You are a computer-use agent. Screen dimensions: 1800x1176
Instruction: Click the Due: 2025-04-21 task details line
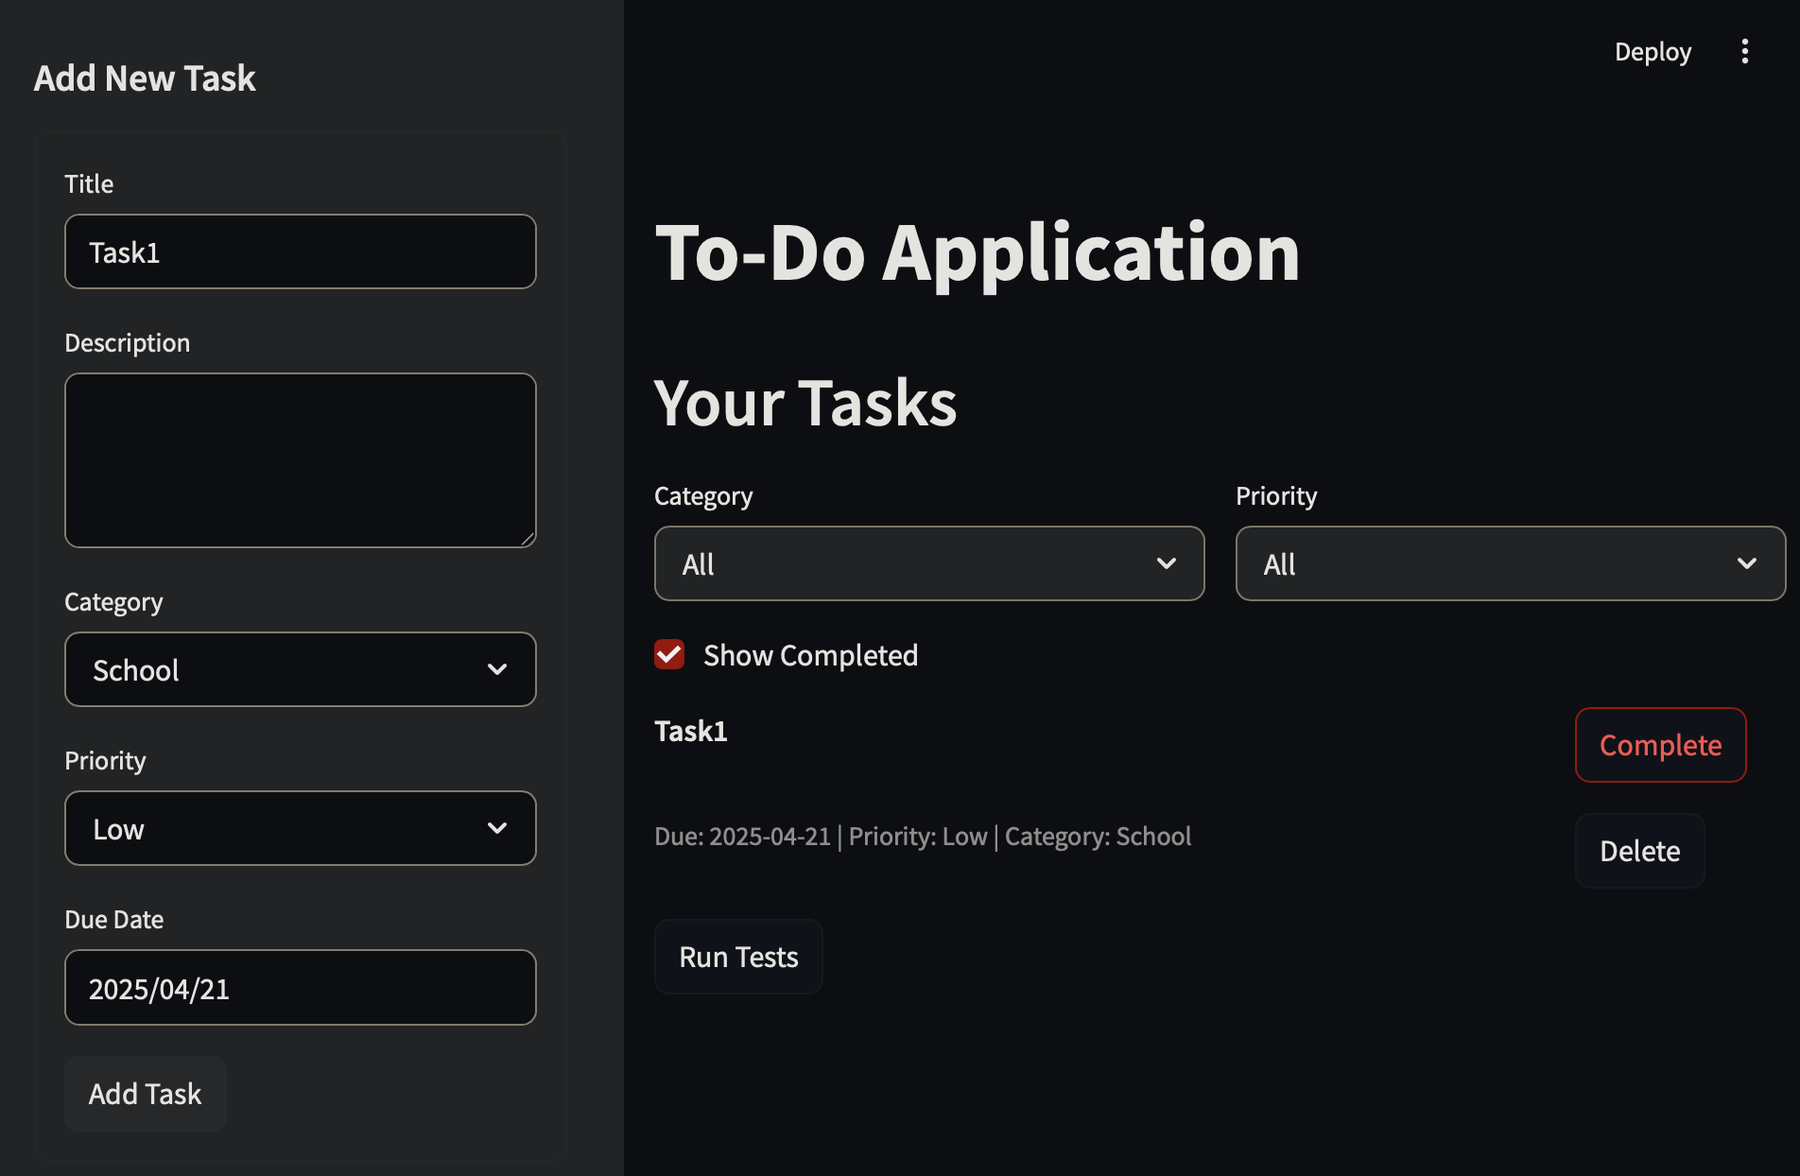coord(923,837)
